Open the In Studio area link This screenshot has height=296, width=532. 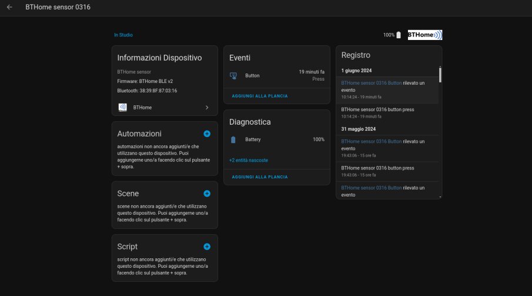point(123,35)
